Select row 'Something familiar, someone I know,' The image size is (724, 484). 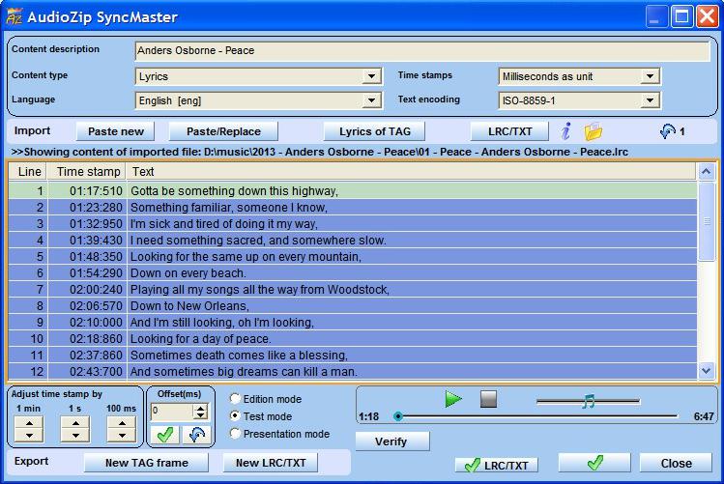click(353, 208)
